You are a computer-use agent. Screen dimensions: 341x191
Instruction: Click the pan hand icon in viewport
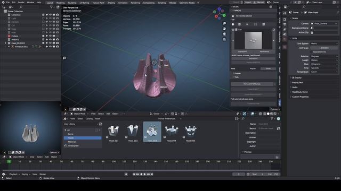click(x=224, y=29)
